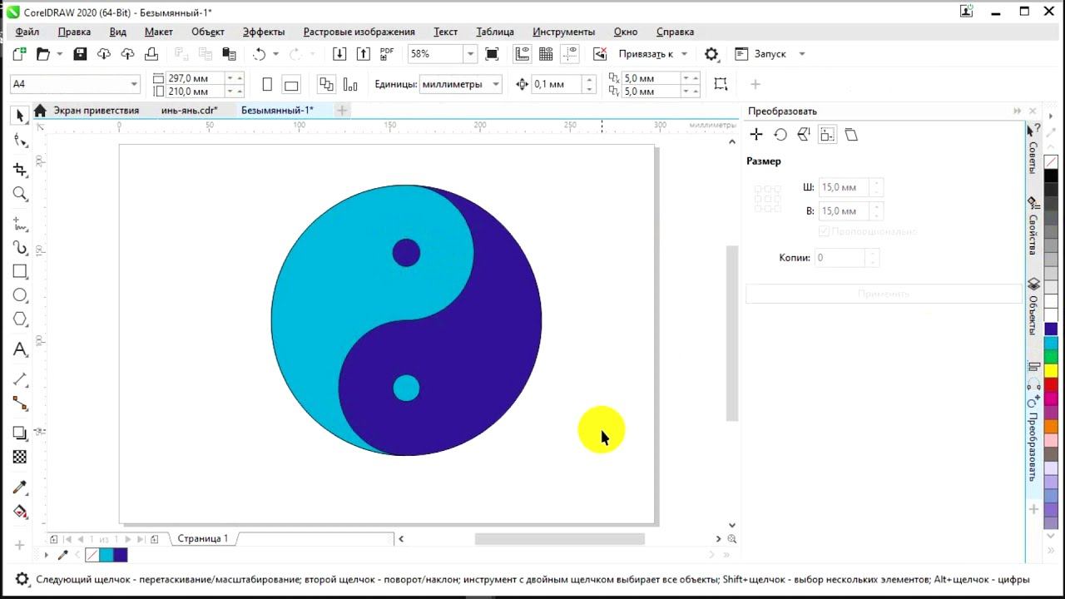Click the Full-screen preview icon
This screenshot has width=1065, height=599.
pos(492,54)
